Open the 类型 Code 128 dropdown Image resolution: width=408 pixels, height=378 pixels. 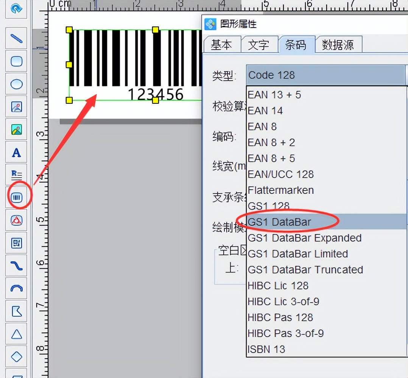point(327,75)
